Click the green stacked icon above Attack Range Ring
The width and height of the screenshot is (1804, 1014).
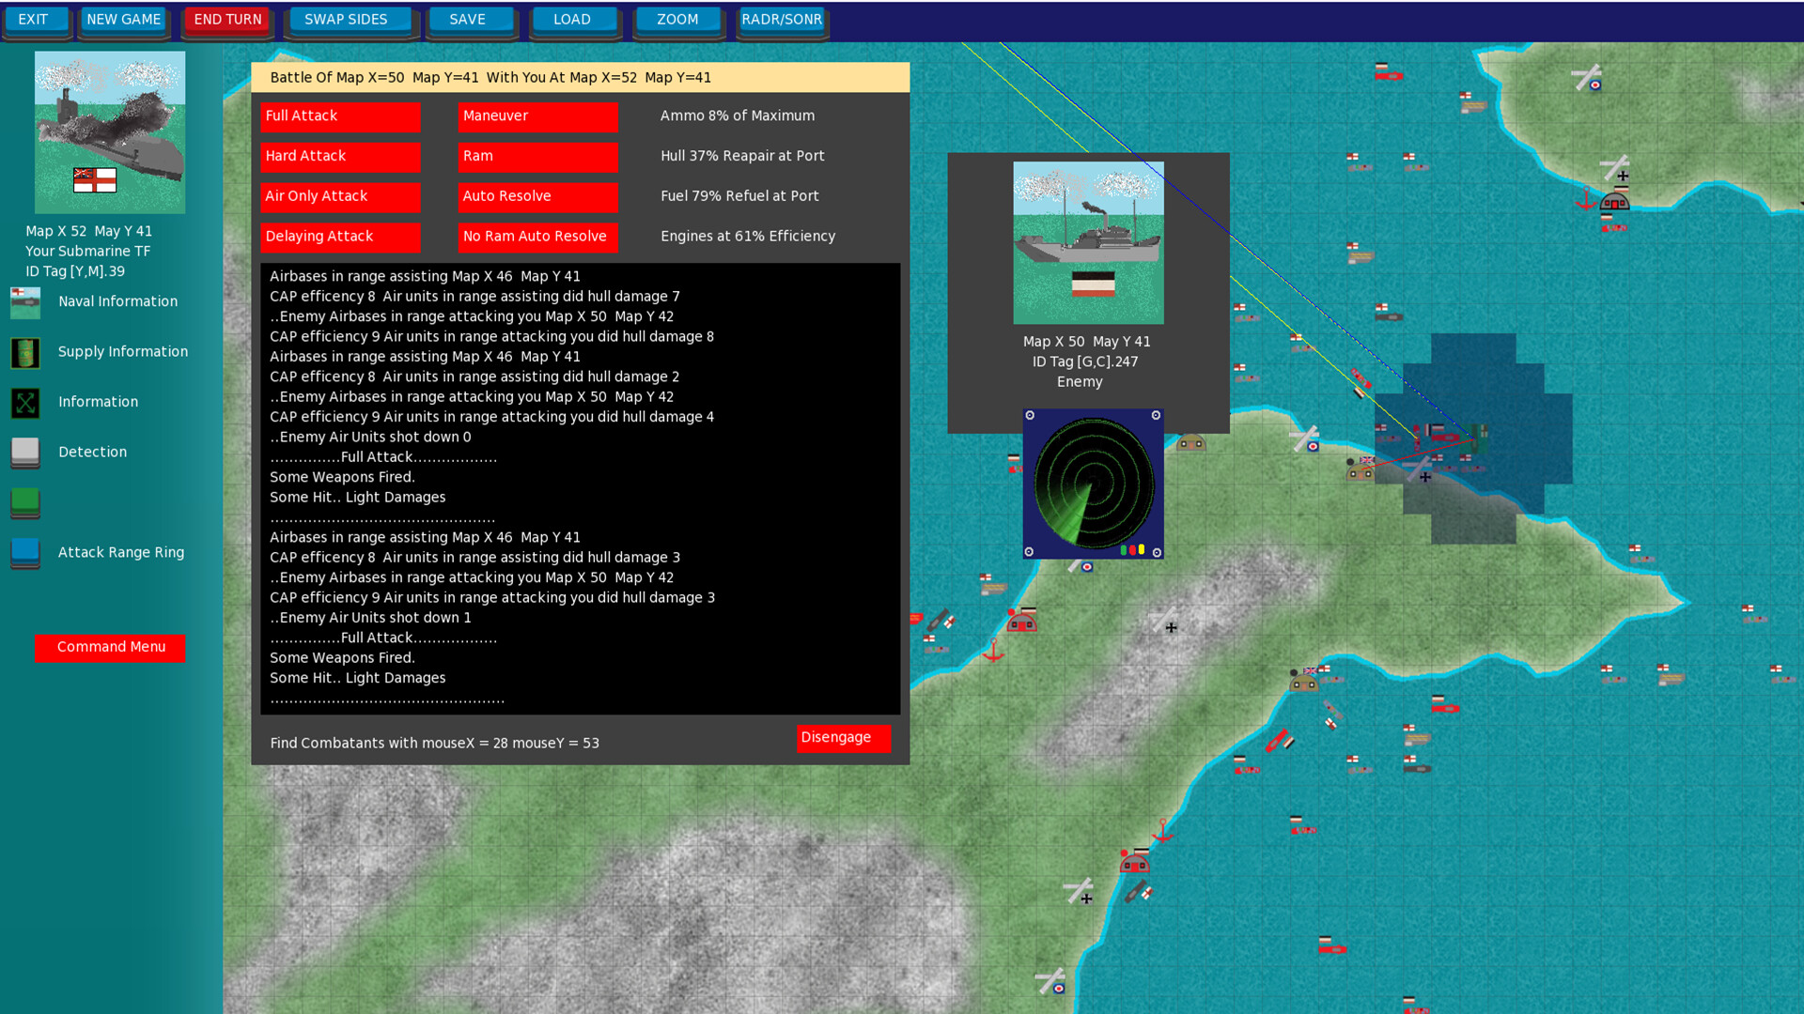click(x=25, y=503)
